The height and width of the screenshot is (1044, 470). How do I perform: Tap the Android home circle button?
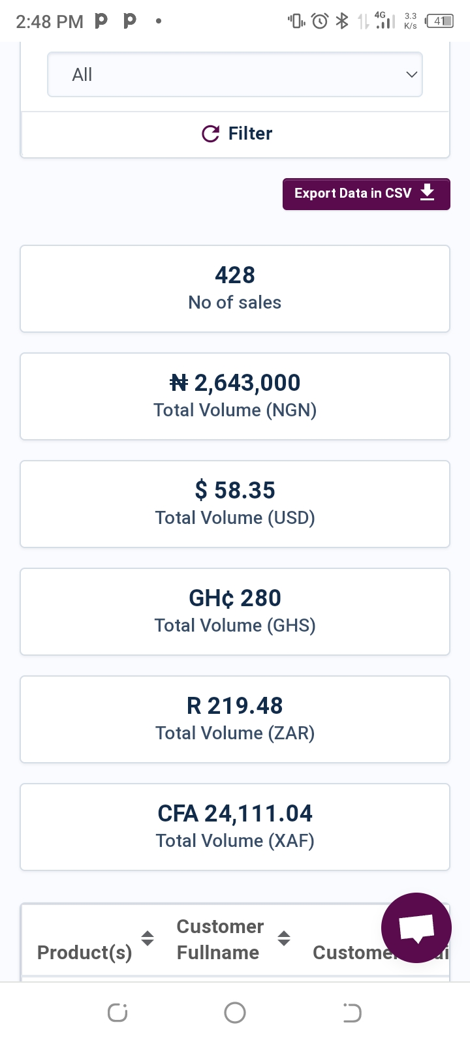pos(235,1013)
